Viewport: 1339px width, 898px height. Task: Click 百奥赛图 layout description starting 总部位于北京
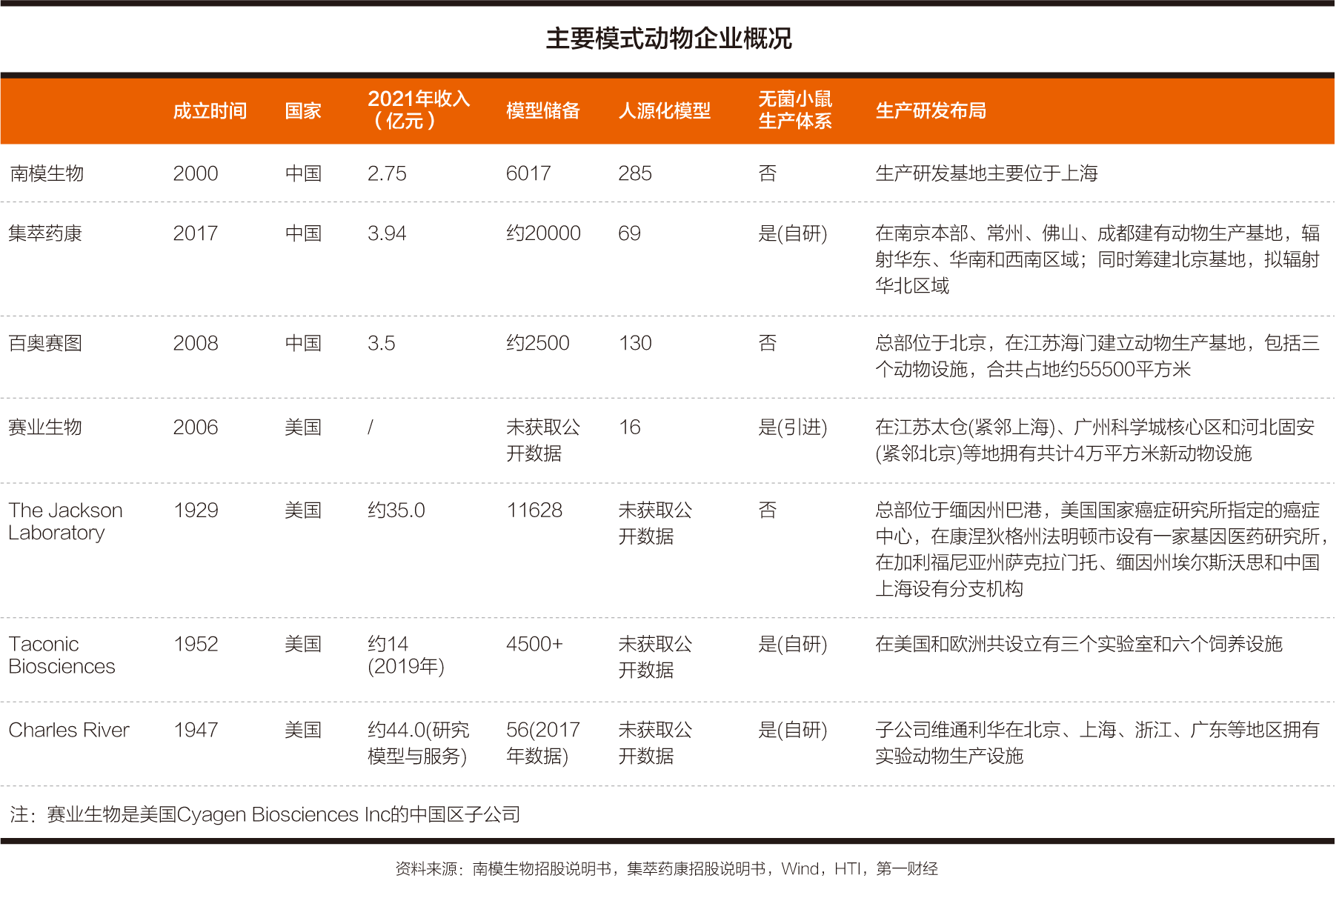(x=1097, y=356)
